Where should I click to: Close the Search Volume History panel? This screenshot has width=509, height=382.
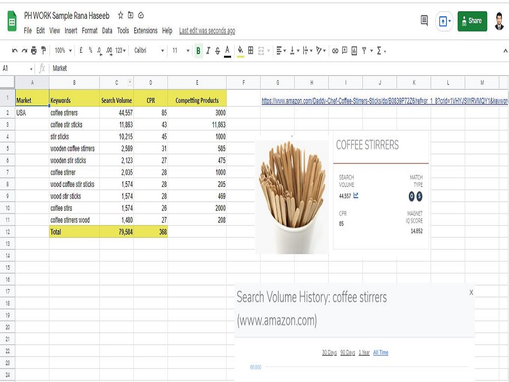[471, 292]
